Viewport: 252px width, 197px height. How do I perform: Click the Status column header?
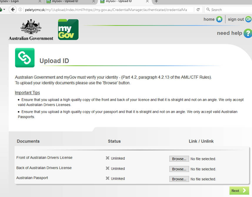coord(114,141)
